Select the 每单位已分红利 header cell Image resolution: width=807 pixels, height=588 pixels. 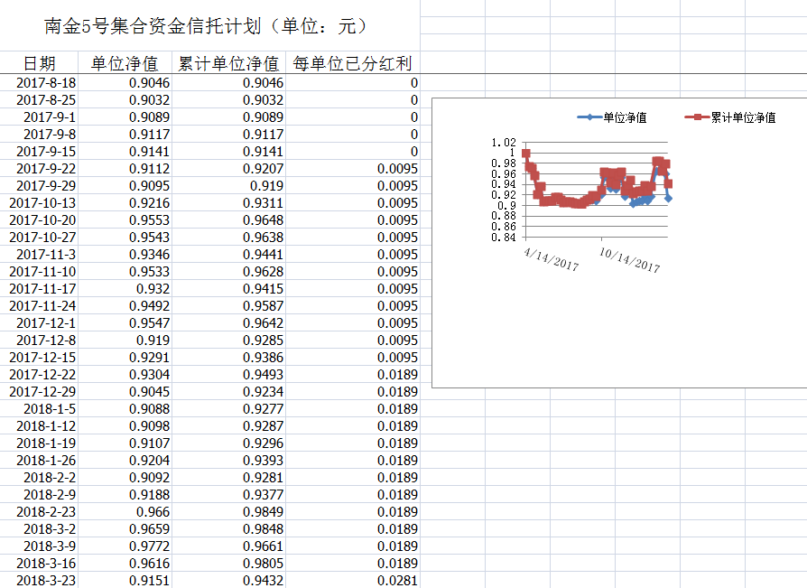click(352, 63)
